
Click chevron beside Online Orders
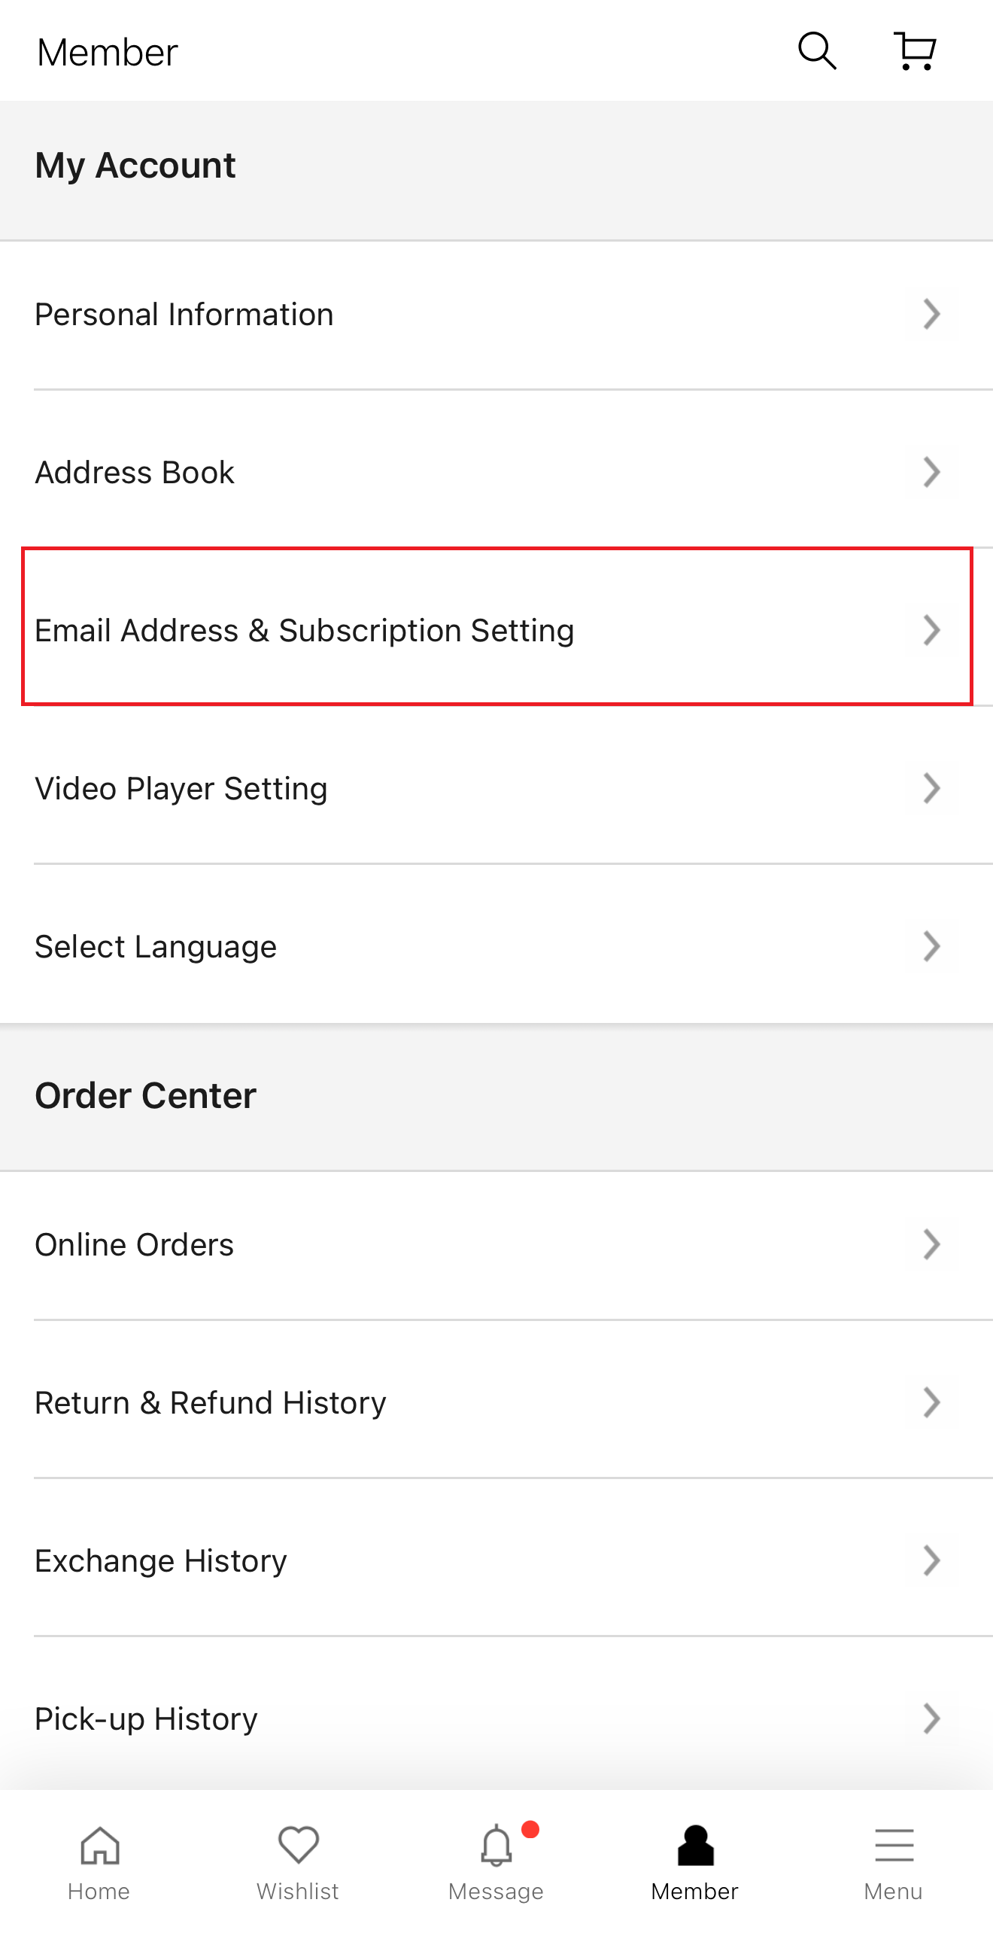931,1245
